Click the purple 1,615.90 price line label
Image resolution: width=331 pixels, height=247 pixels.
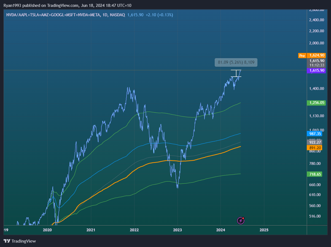pos(316,71)
